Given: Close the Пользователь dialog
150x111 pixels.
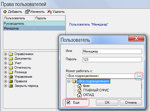Looking at the screenshot, I should tap(136, 38).
